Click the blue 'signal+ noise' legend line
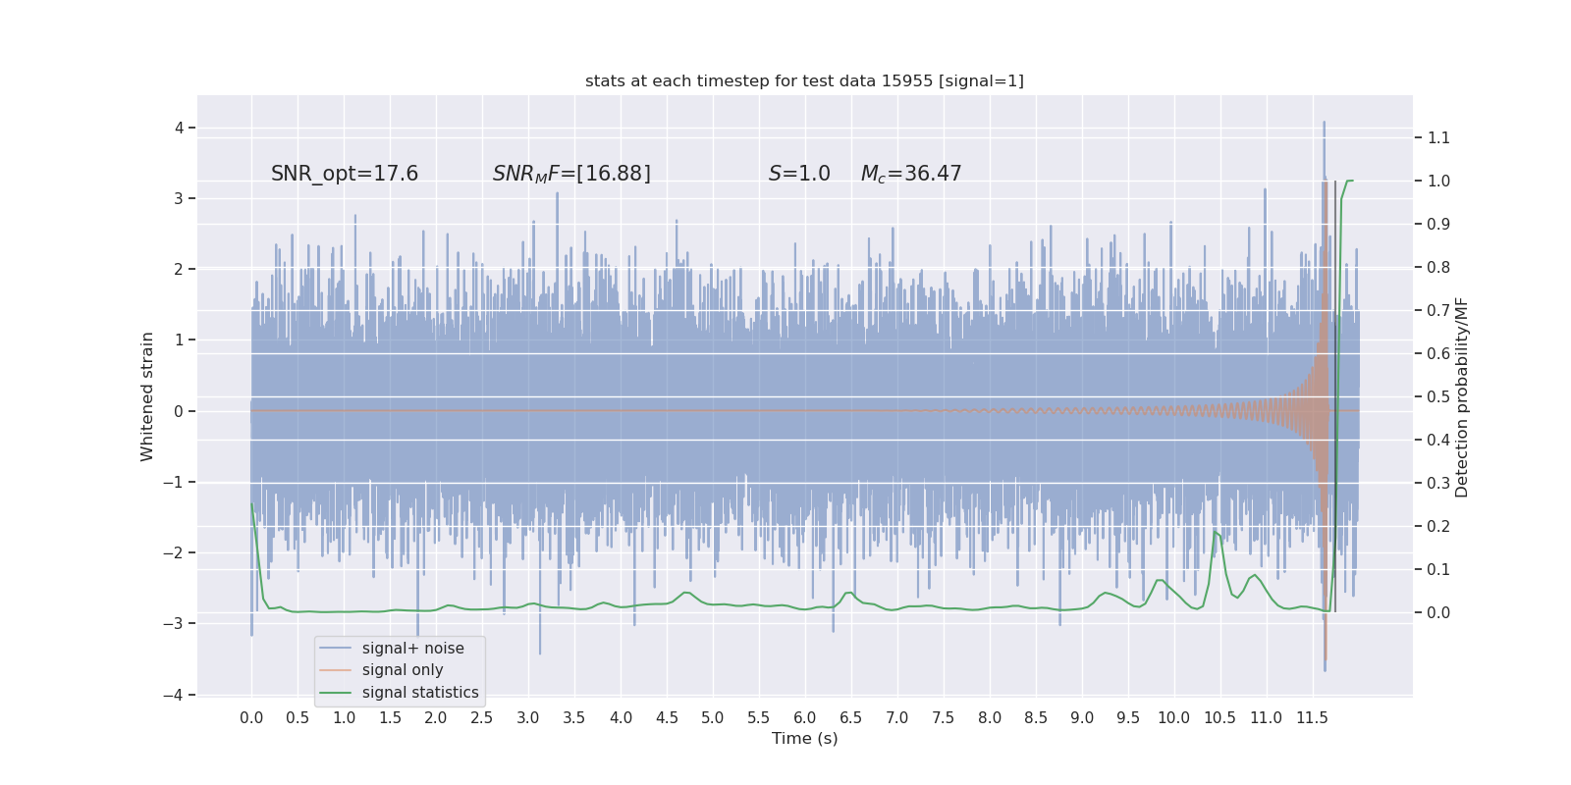1571x785 pixels. (x=335, y=649)
